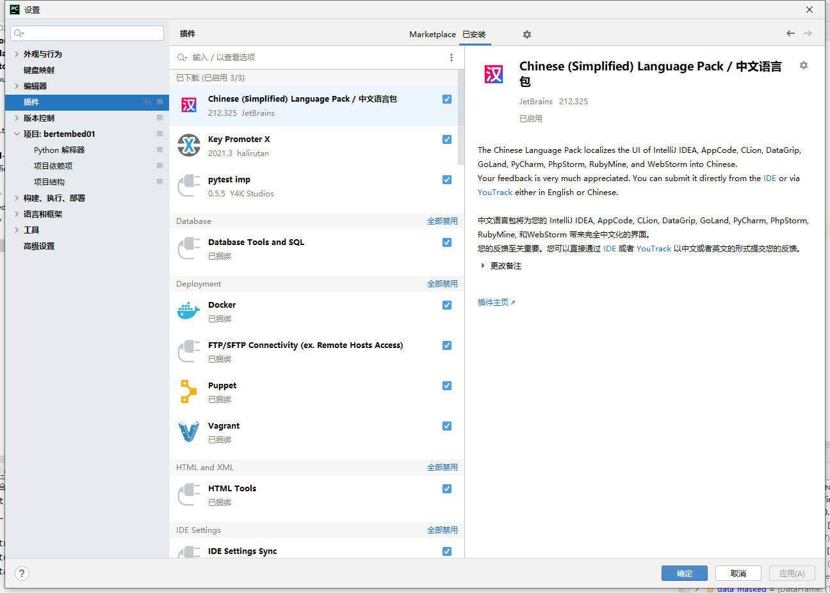This screenshot has width=830, height=593.
Task: Expand 版本控制 settings node
Action: pos(17,118)
